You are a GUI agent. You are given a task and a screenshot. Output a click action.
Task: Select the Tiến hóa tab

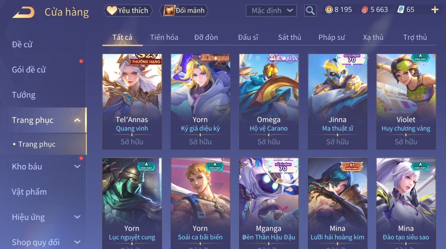coord(164,37)
